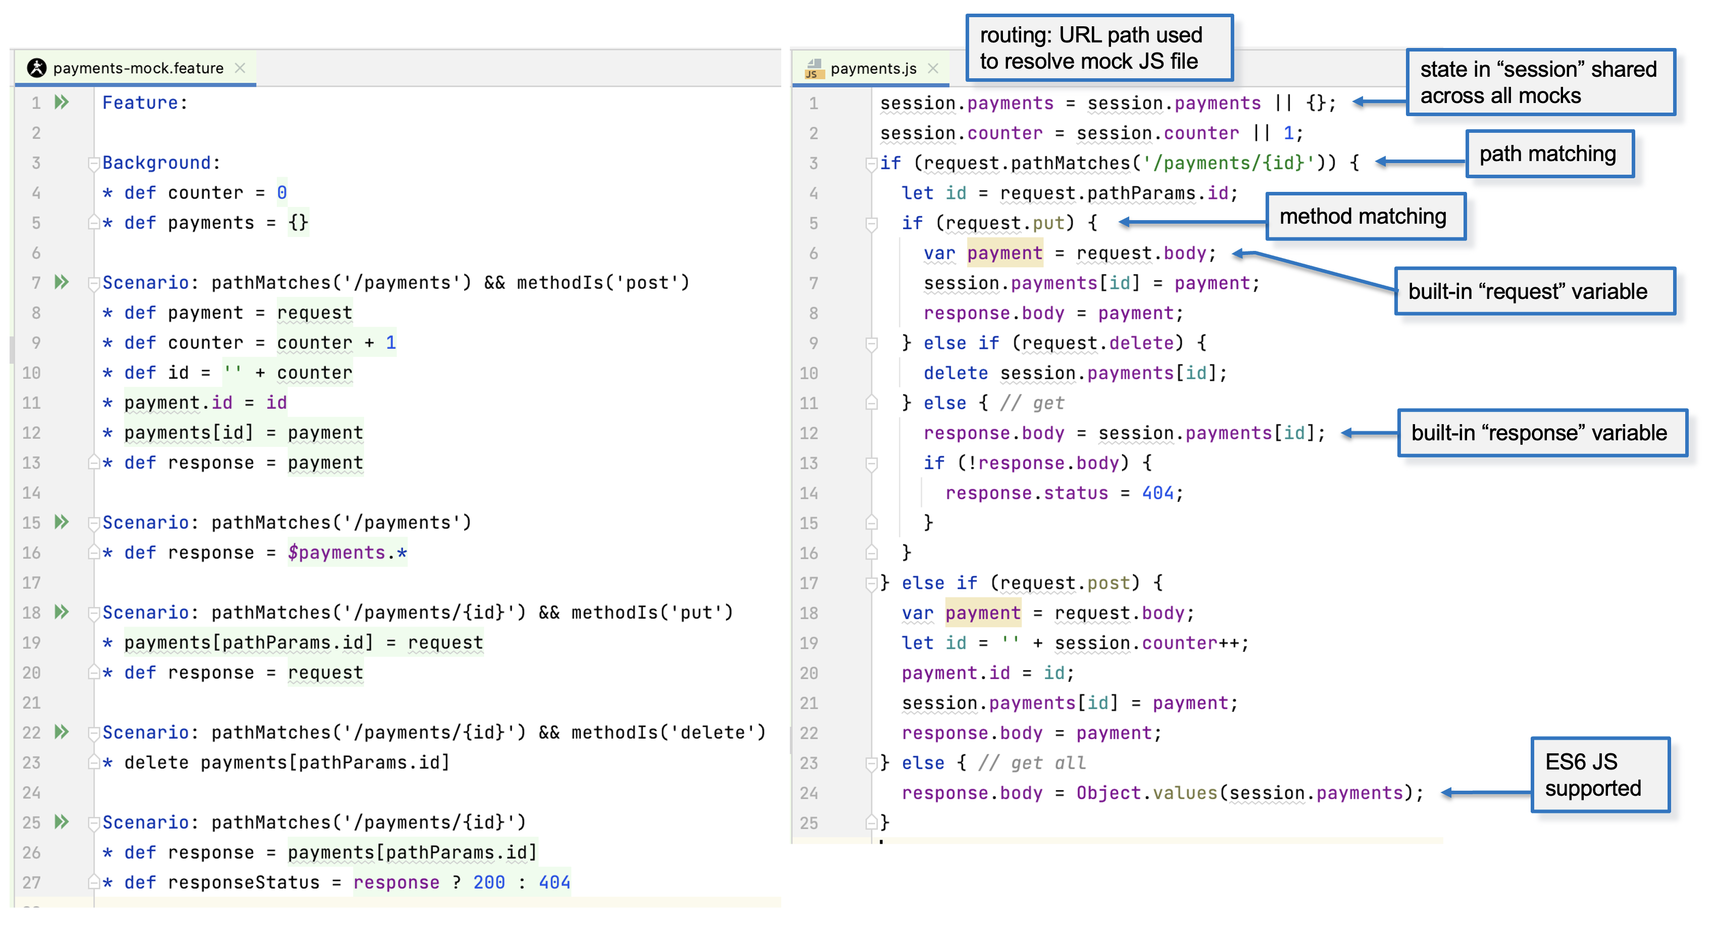
Task: Collapse the Background block at line 3
Action: 94,163
